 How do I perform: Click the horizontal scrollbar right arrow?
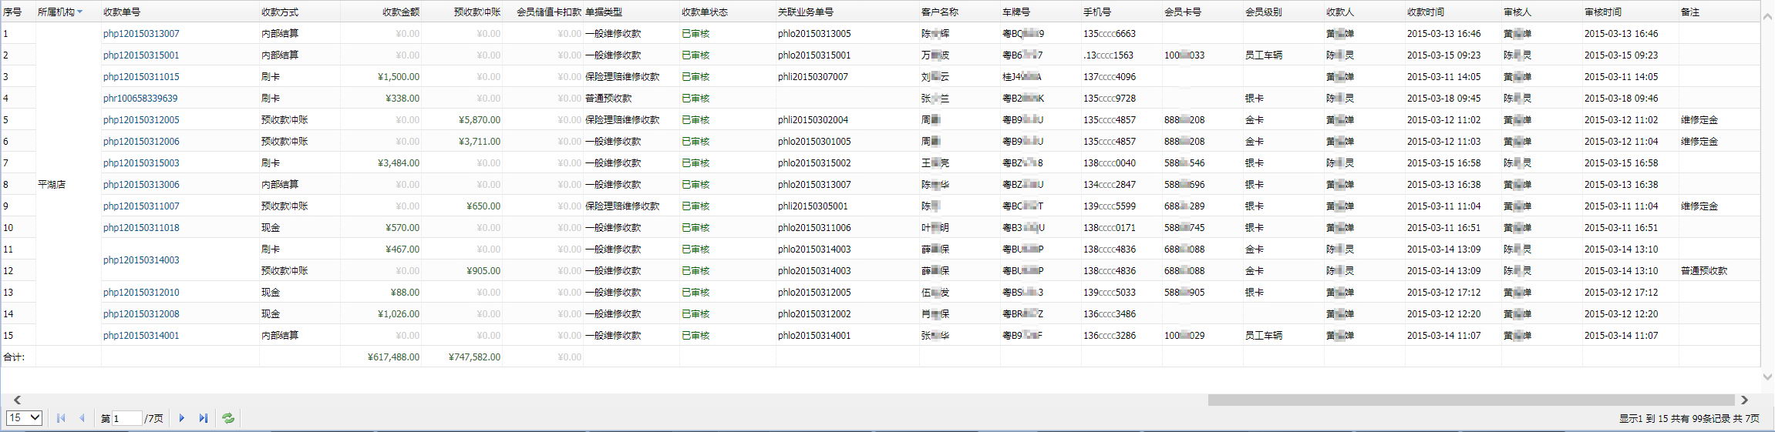click(x=1744, y=400)
